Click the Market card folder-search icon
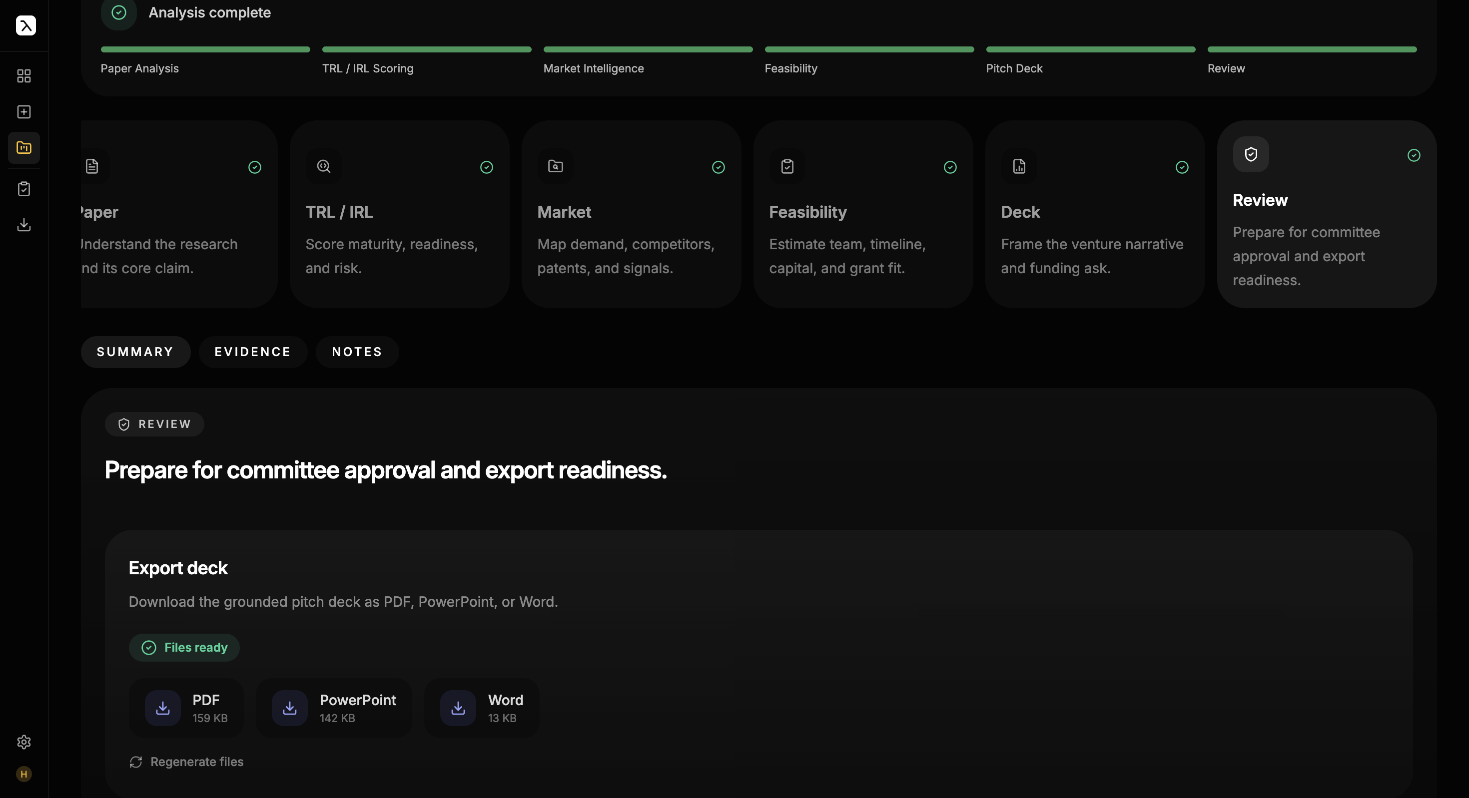The image size is (1469, 798). point(556,166)
